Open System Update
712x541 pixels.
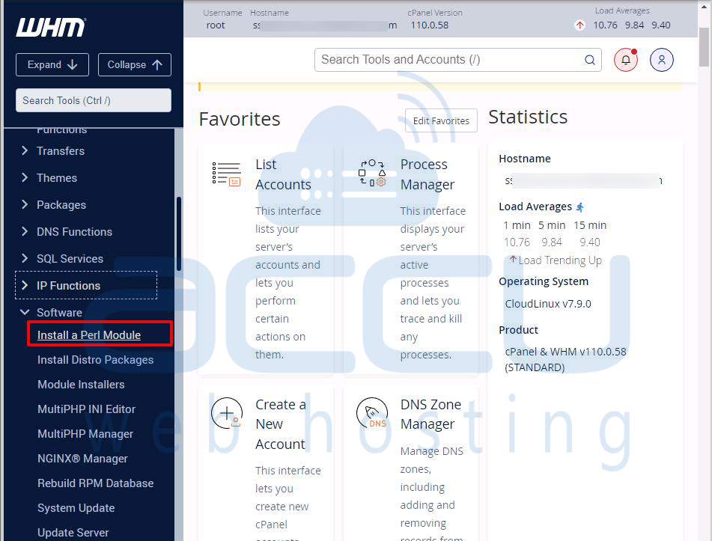click(76, 508)
